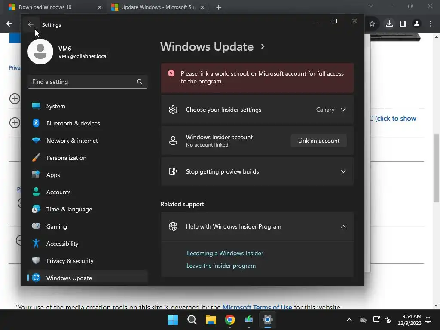440x330 pixels.
Task: Open Gaming settings category
Action: [88, 226]
